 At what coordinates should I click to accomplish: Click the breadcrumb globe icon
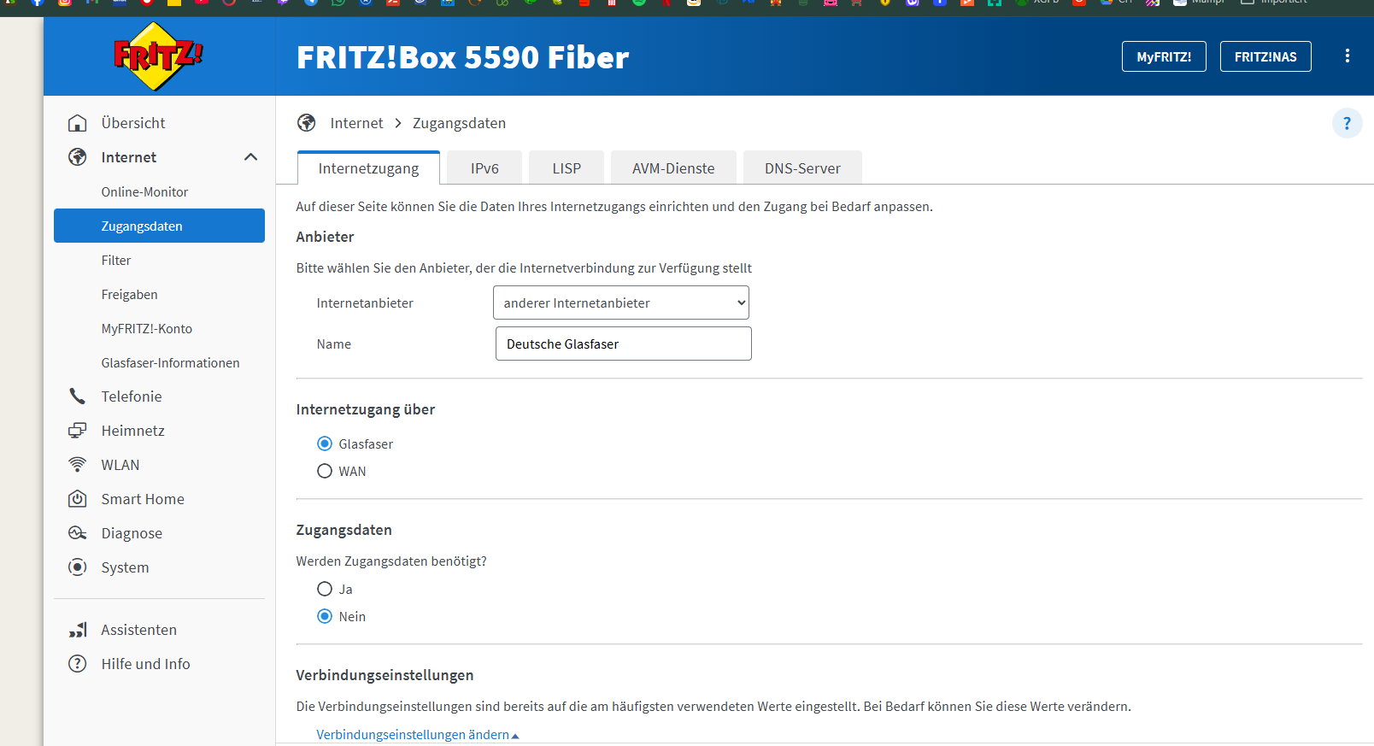click(x=307, y=123)
